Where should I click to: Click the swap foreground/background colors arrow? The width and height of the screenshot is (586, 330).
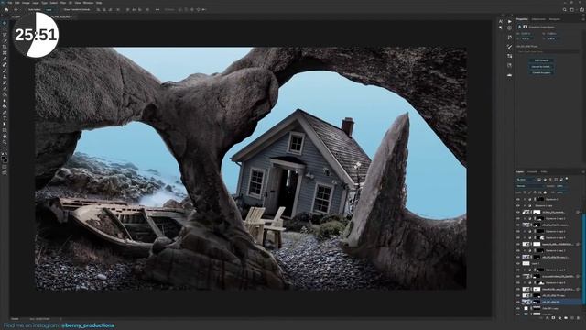pos(6,153)
